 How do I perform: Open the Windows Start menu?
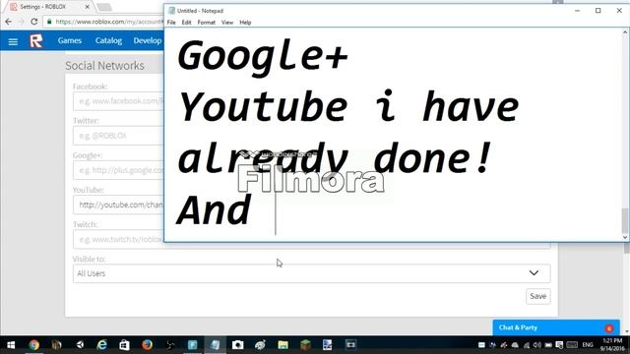pyautogui.click(x=11, y=345)
